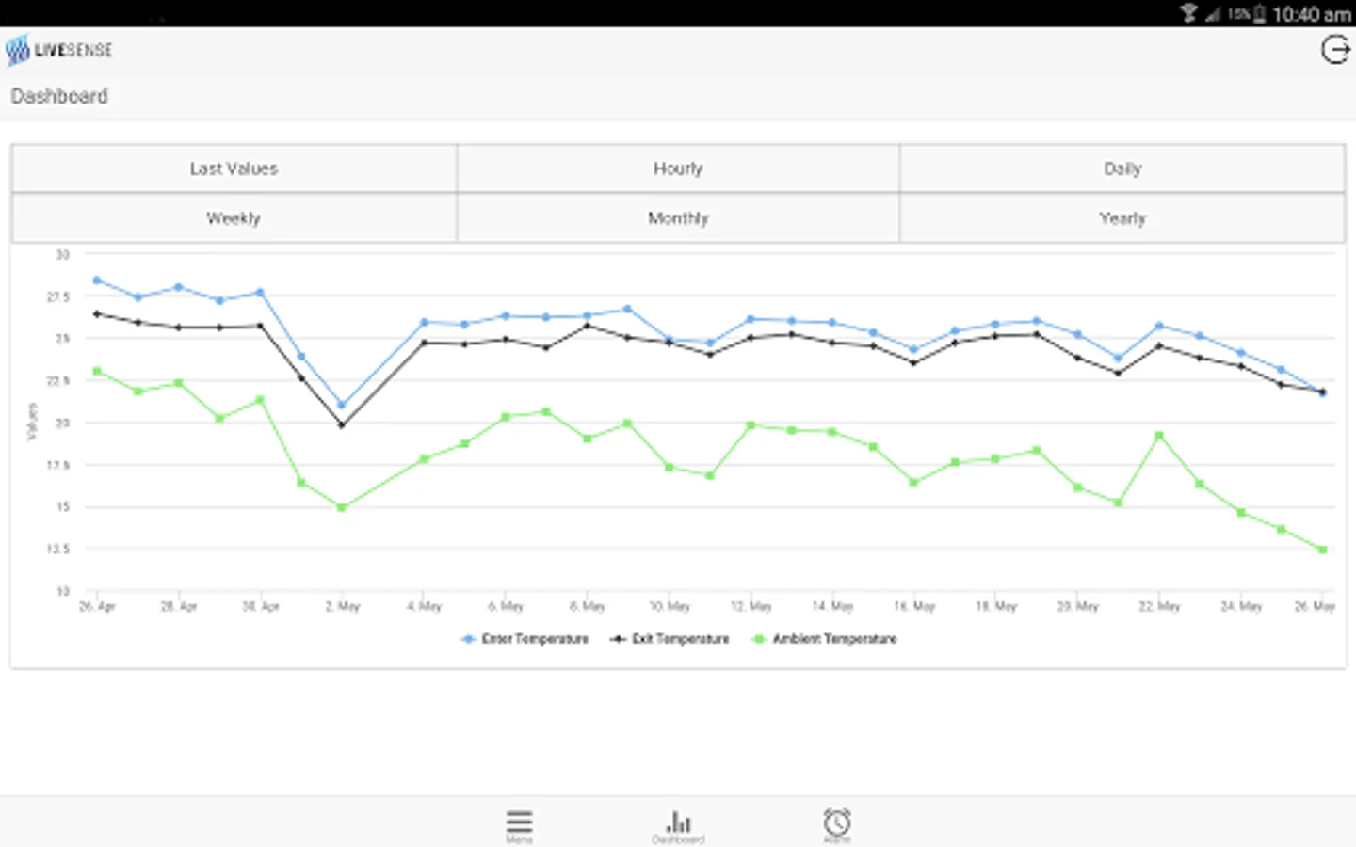This screenshot has height=847, width=1356.
Task: Show the Monthly view
Action: pyautogui.click(x=678, y=218)
